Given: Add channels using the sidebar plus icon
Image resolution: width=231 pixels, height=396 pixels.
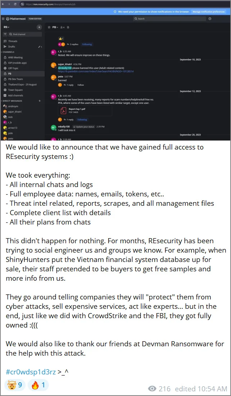Looking at the screenshot, I should (x=15, y=95).
